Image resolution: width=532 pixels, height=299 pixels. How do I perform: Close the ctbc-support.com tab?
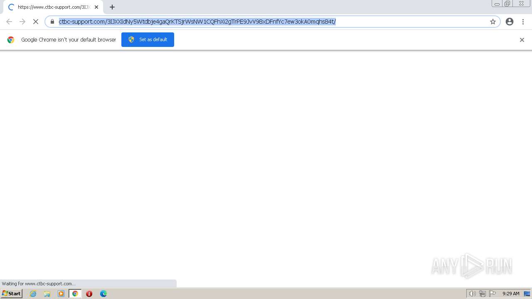click(x=96, y=7)
